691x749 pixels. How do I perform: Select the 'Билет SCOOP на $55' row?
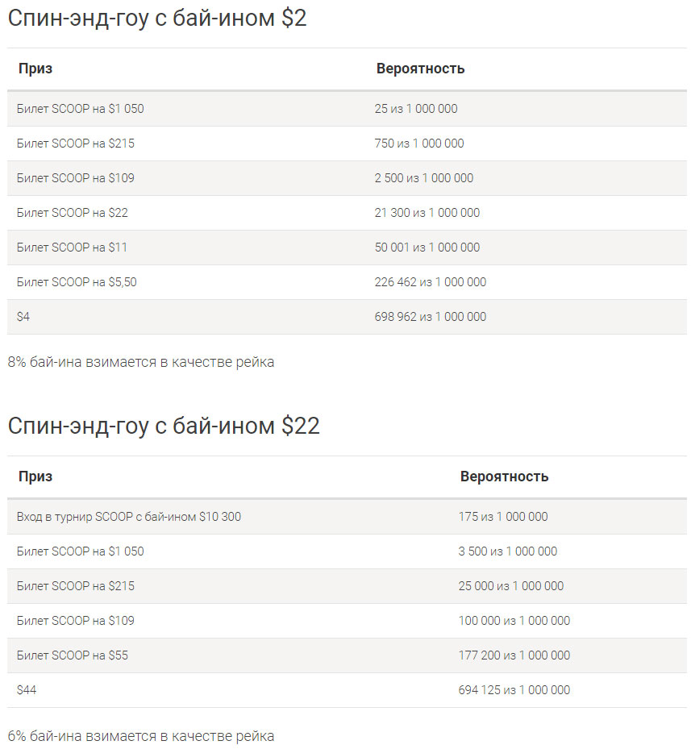[347, 655]
